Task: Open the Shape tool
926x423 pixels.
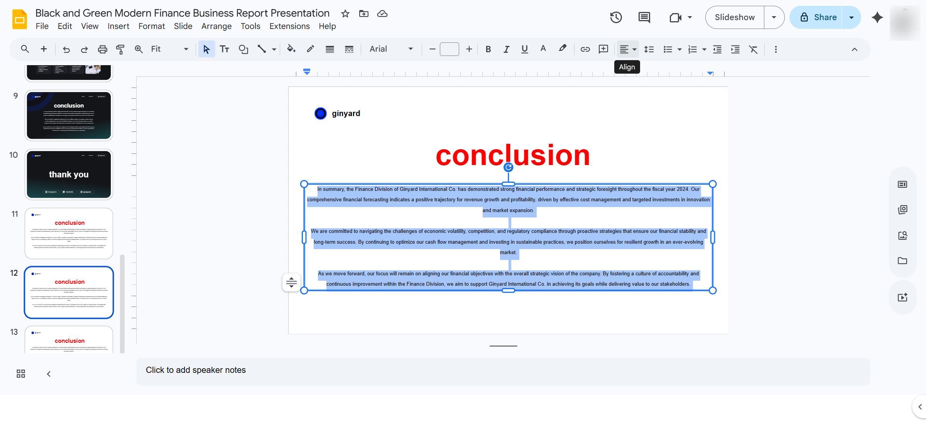Action: tap(243, 49)
